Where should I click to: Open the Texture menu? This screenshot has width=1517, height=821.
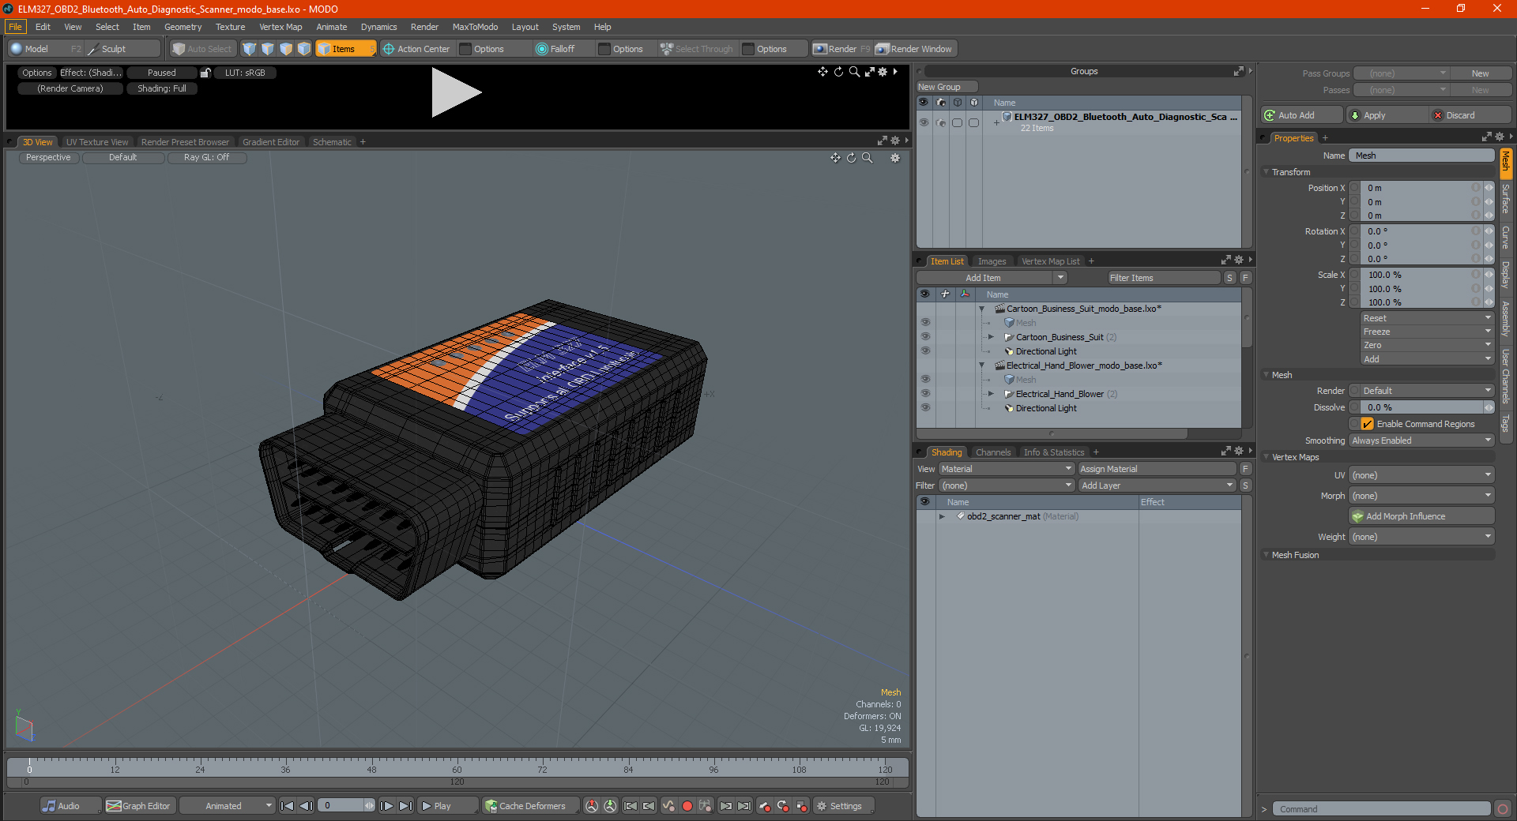tap(230, 27)
